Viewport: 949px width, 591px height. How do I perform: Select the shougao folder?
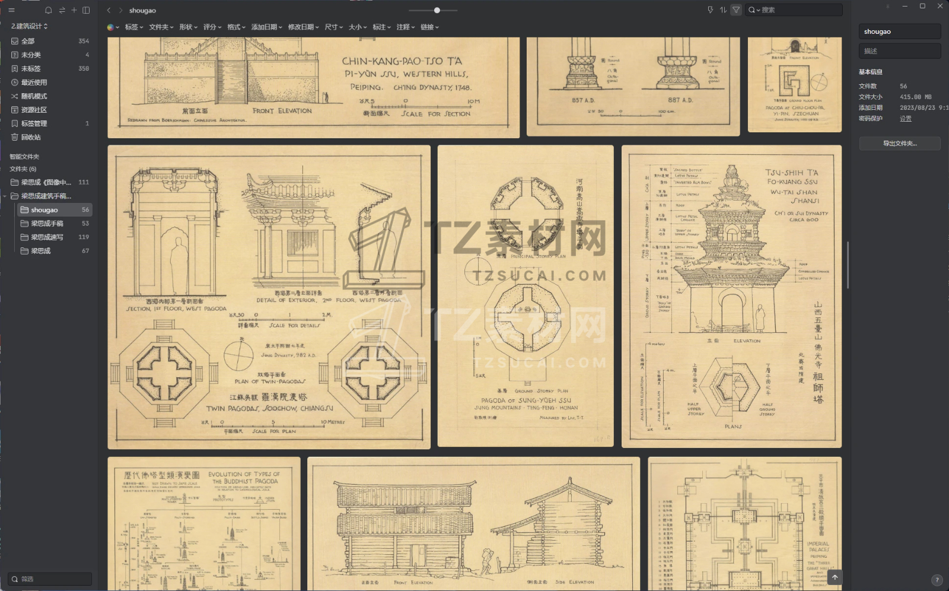pyautogui.click(x=55, y=210)
